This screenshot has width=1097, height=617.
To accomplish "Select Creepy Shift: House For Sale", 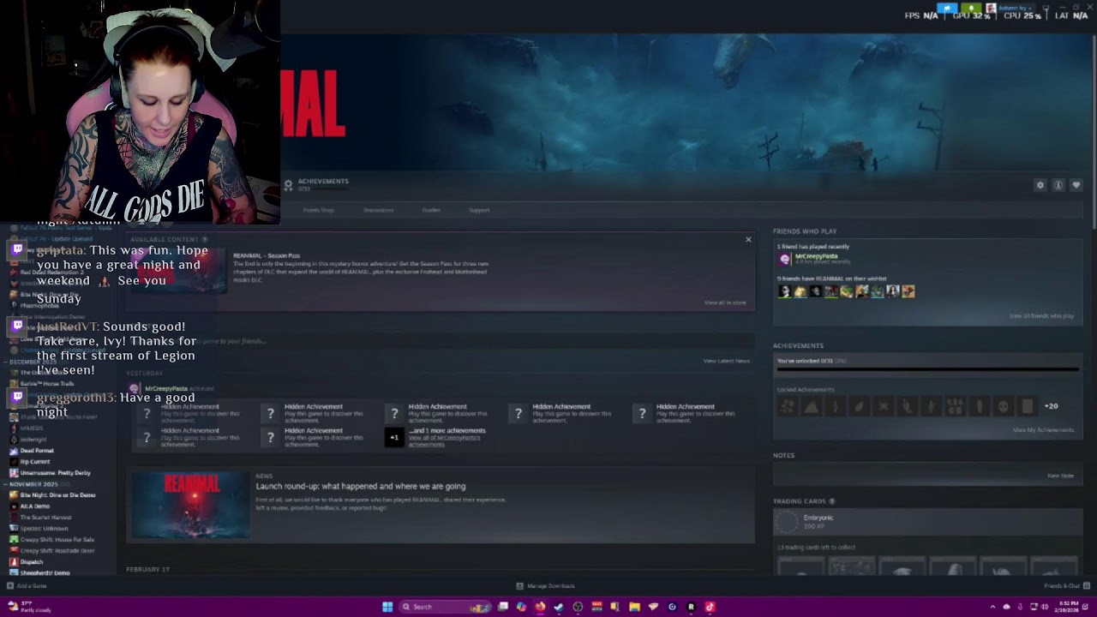I will click(57, 540).
